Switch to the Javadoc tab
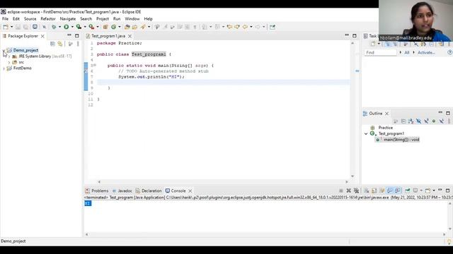 122,190
